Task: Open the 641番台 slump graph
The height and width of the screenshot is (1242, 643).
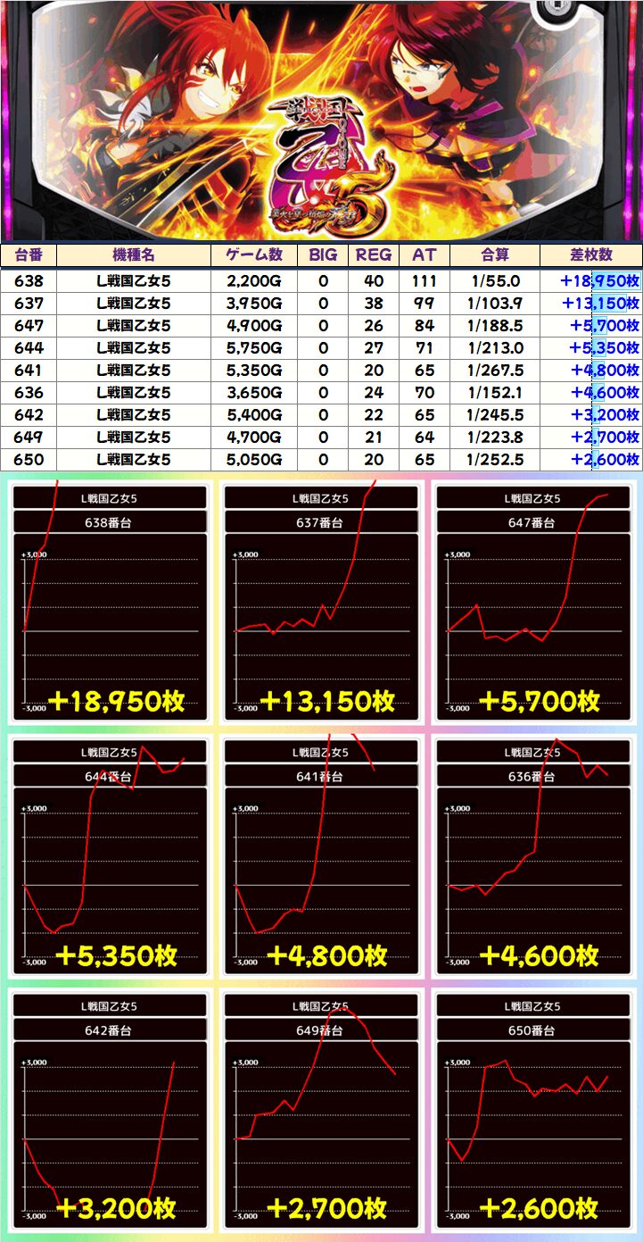Action: coord(321,856)
